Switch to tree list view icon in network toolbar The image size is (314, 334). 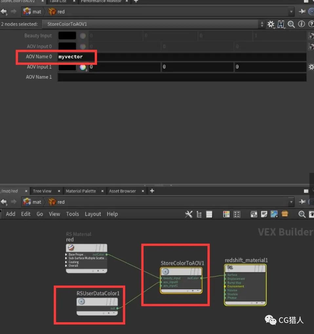[199, 214]
